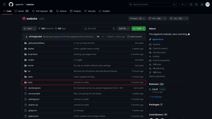Click the star icon next to 119 stars
212x119 pixels.
(150, 65)
